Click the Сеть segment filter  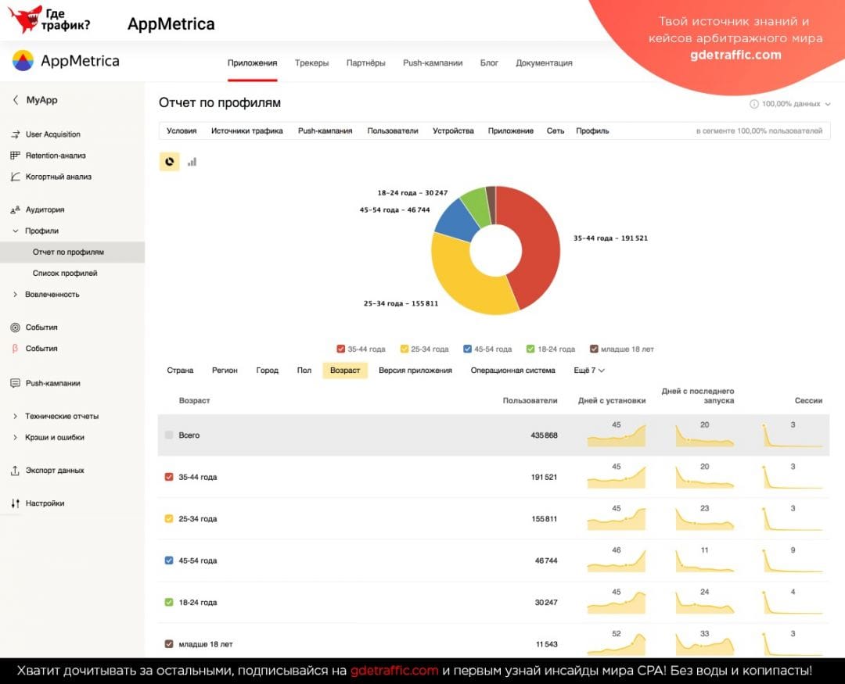[x=555, y=131]
